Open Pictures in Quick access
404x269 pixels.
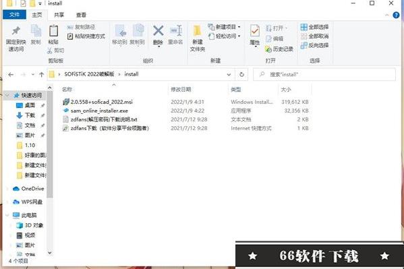pyautogui.click(x=26, y=136)
